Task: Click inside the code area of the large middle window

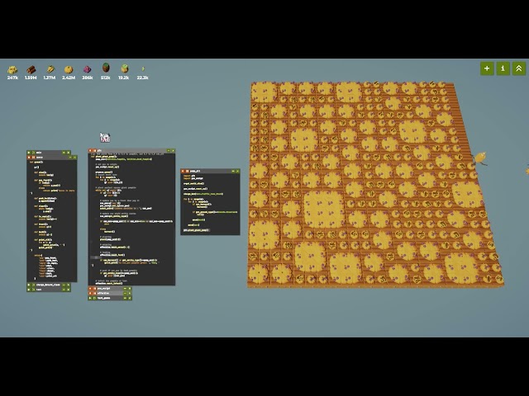Action: [131, 219]
